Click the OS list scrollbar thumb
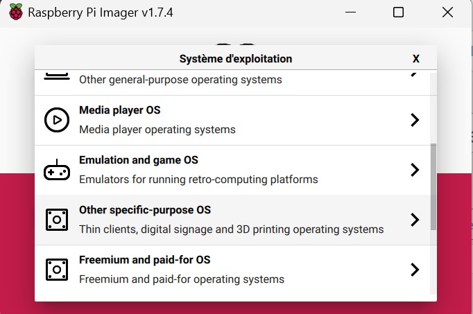The width and height of the screenshot is (473, 314). pyautogui.click(x=433, y=187)
